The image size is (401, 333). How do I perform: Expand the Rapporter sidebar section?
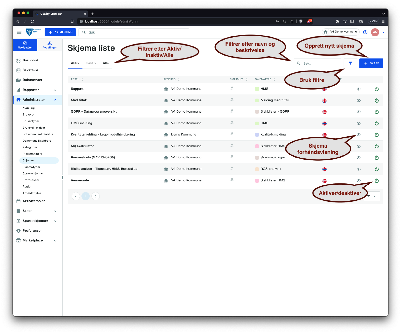[x=55, y=90]
